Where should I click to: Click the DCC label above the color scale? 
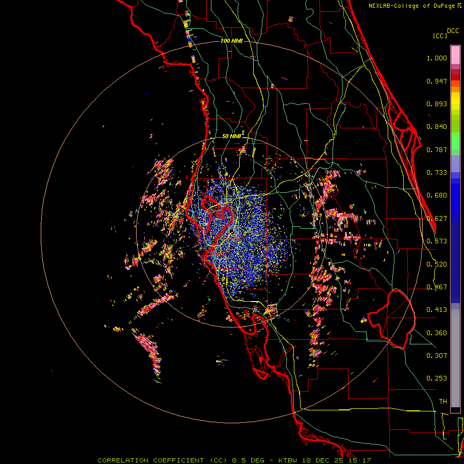(x=453, y=31)
